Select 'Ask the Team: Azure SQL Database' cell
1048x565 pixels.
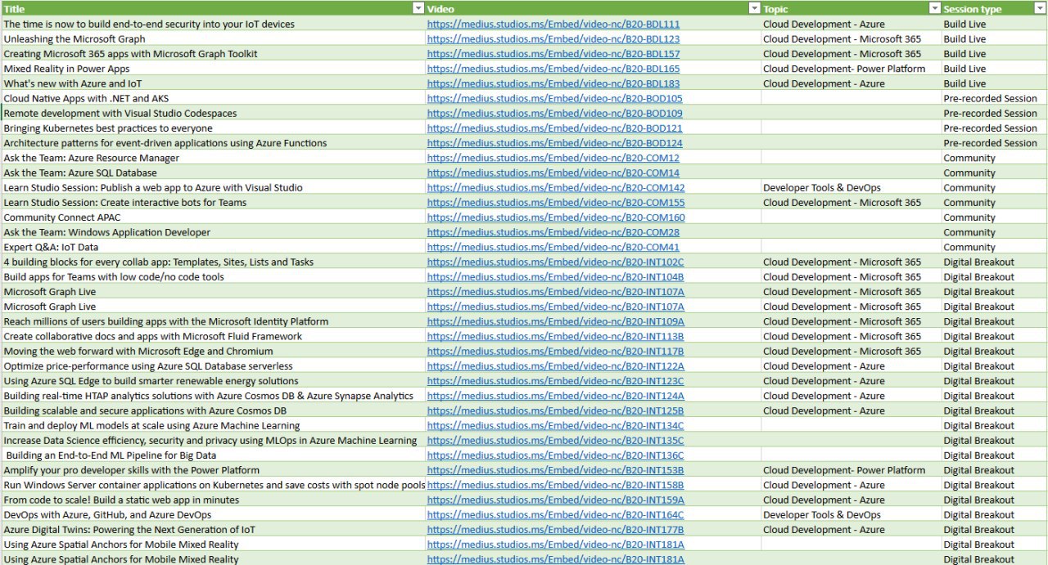(213, 173)
